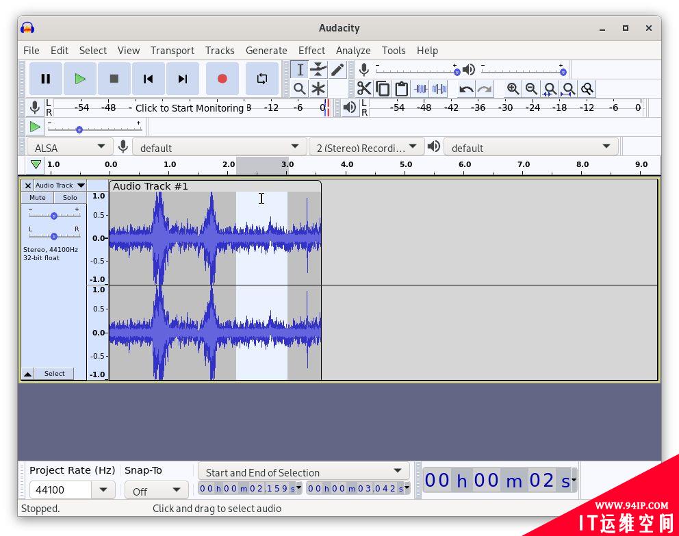The height and width of the screenshot is (536, 679).
Task: Open the Effect menu
Action: [x=311, y=50]
